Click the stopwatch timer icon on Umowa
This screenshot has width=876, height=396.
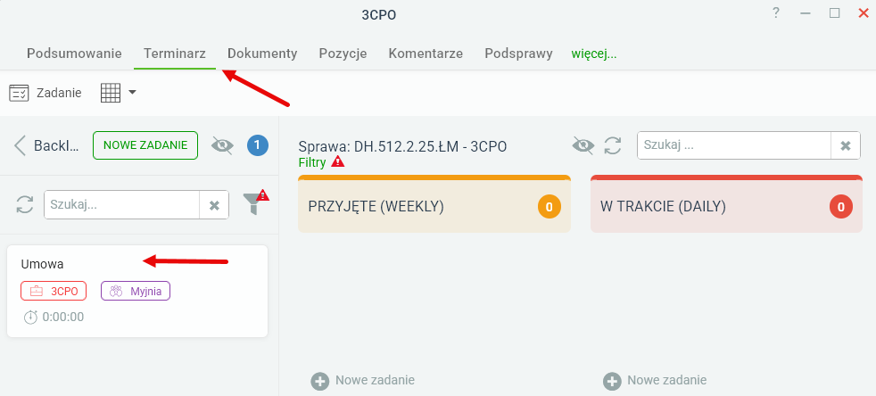point(30,318)
